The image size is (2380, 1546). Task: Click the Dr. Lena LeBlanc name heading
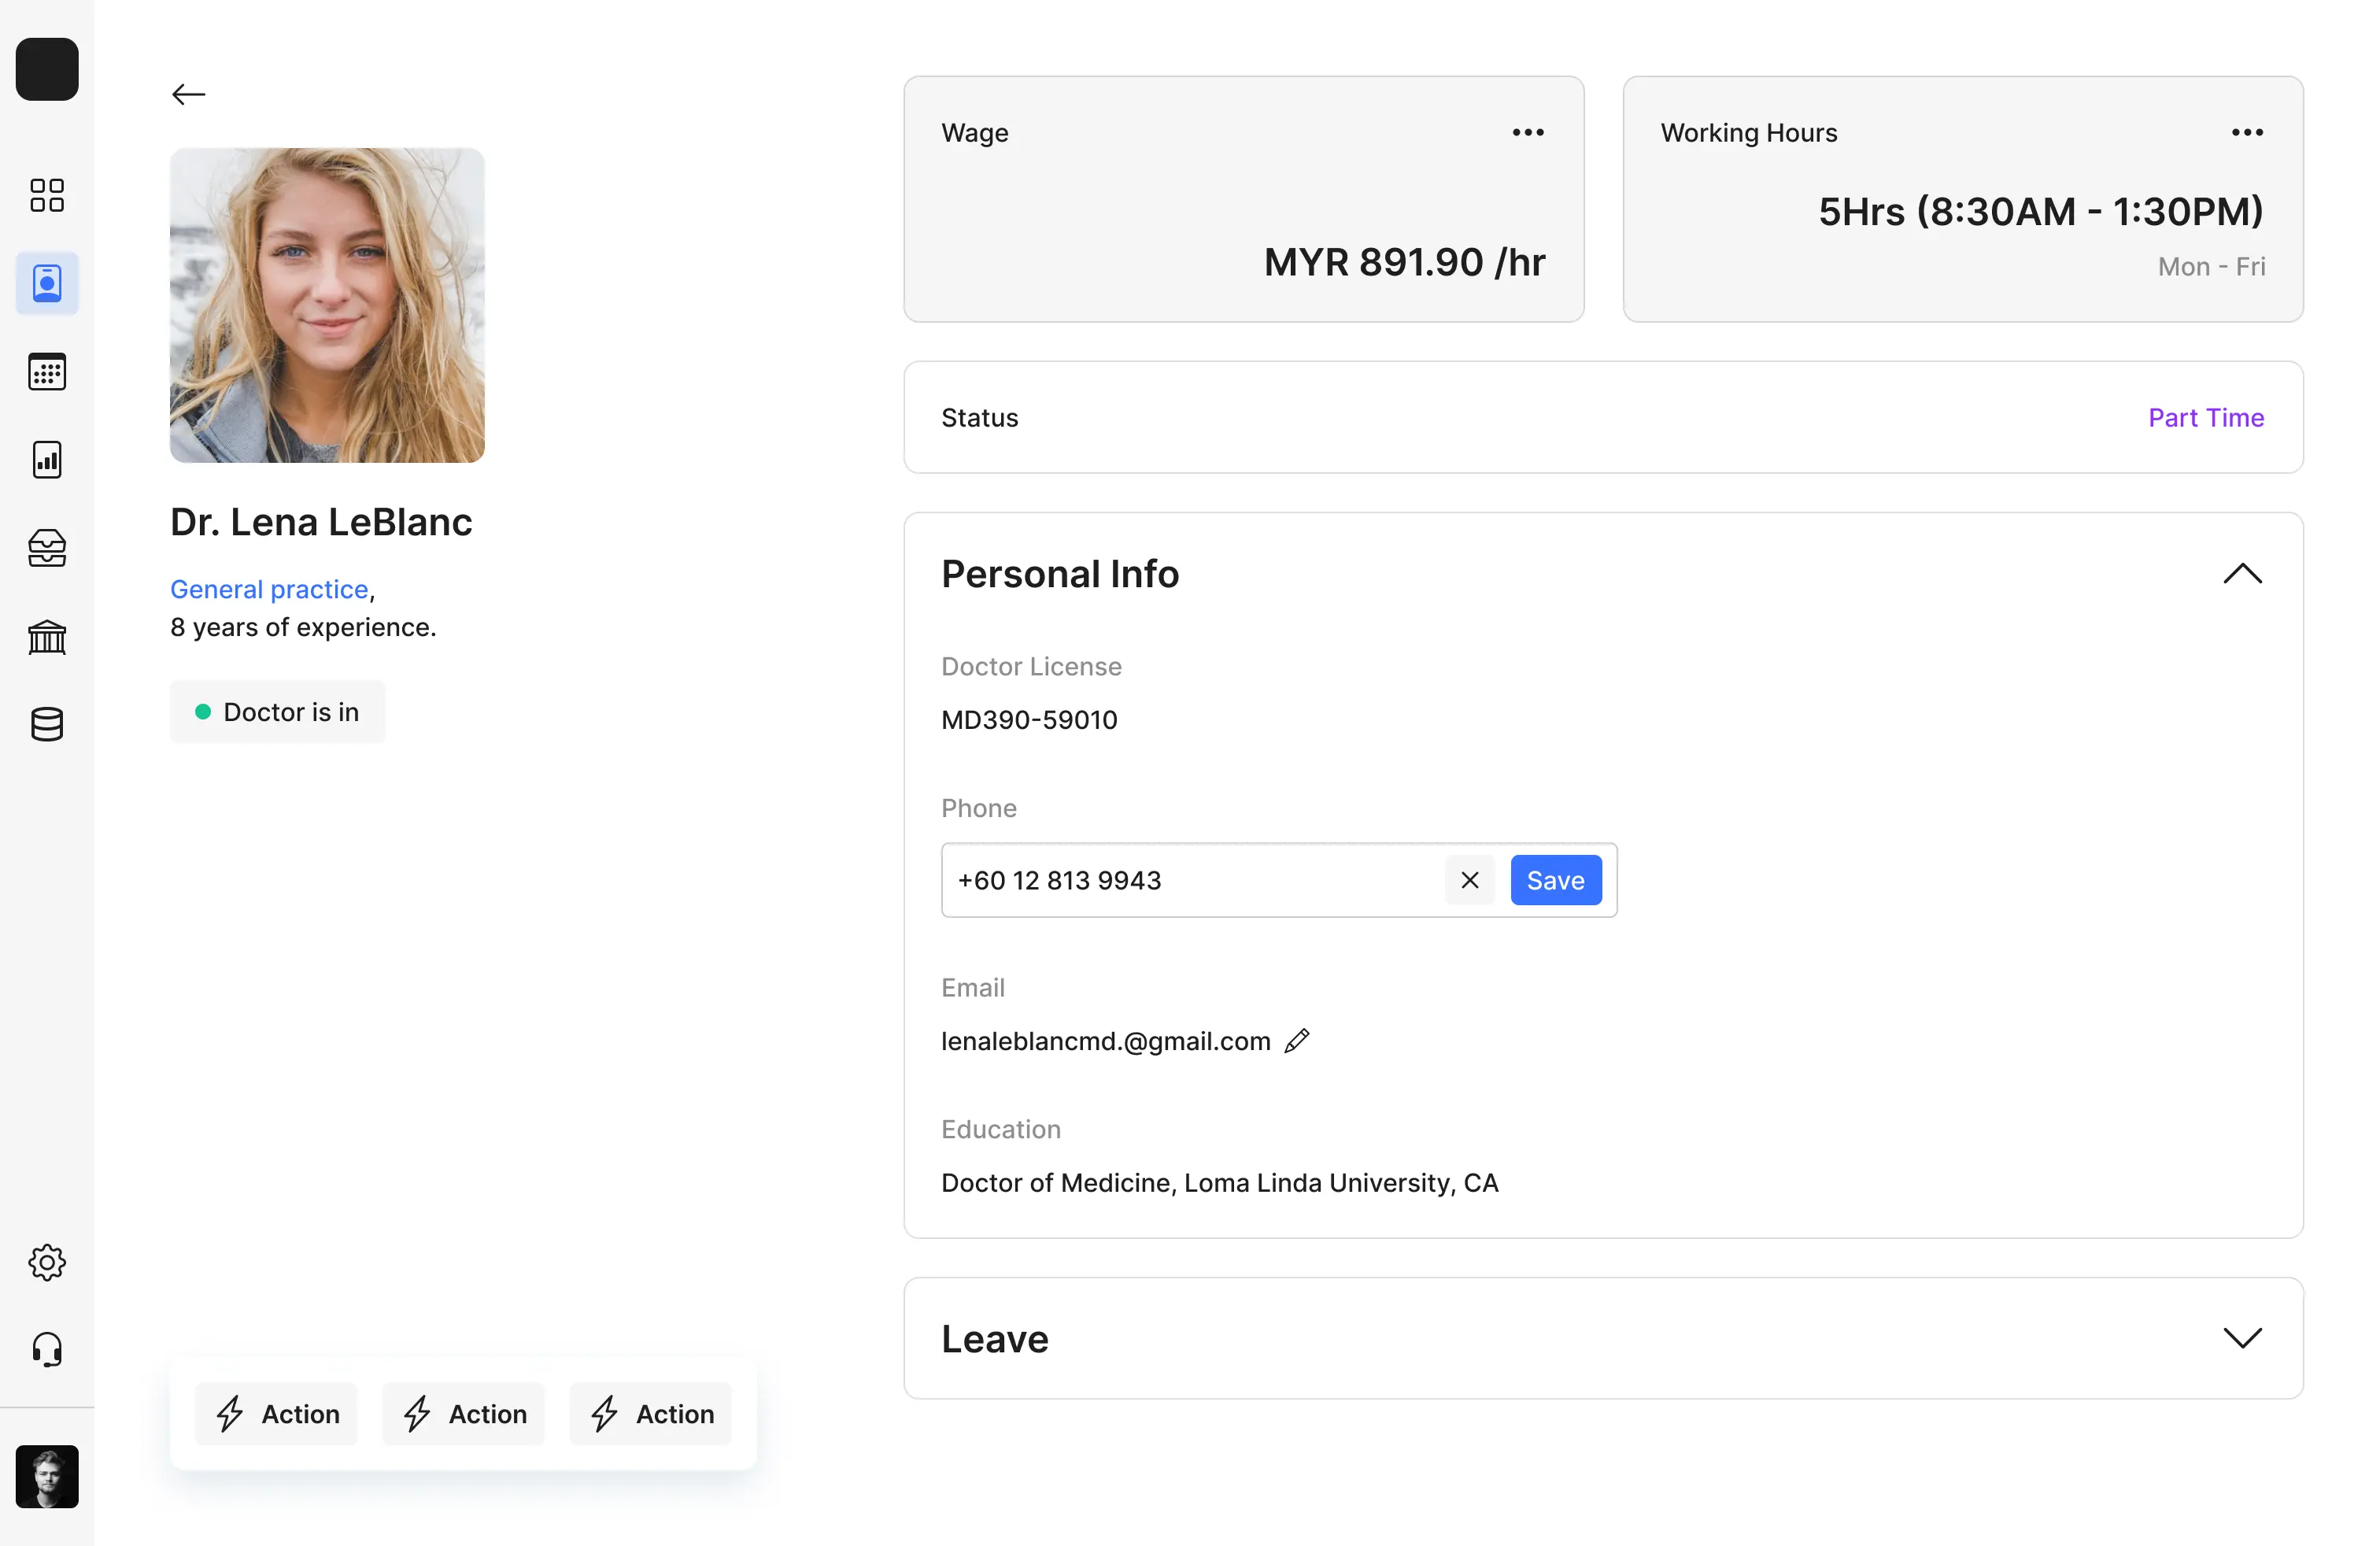pos(321,522)
